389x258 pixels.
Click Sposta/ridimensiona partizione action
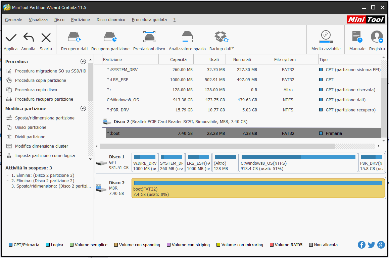[x=45, y=118]
